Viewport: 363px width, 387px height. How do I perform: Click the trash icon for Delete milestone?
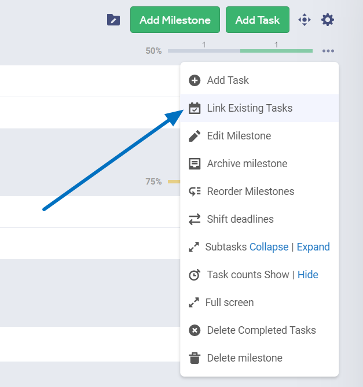pyautogui.click(x=195, y=358)
